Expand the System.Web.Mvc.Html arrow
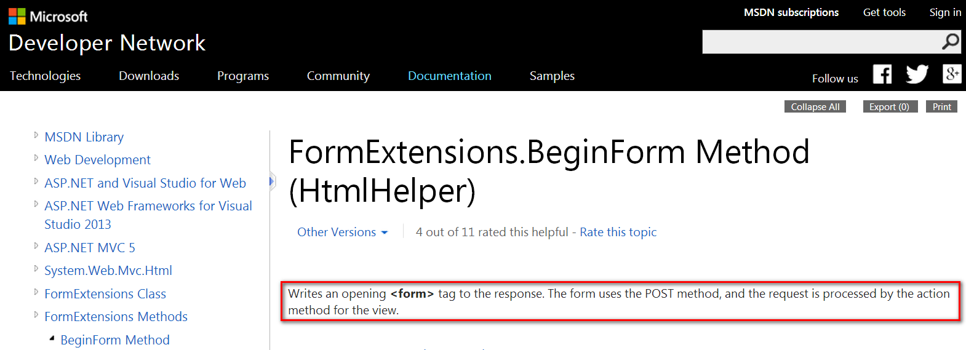966x350 pixels. click(36, 269)
